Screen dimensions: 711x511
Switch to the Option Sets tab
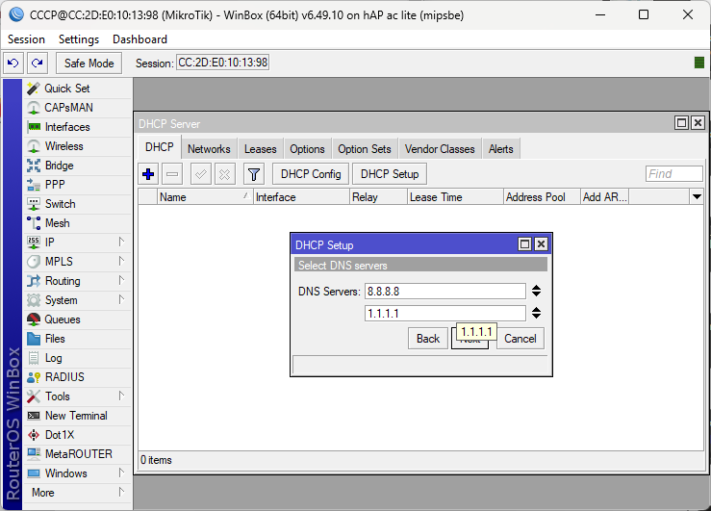pos(365,149)
